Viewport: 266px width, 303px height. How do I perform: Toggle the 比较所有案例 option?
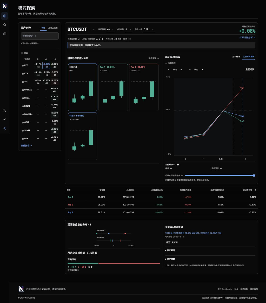pos(249,57)
